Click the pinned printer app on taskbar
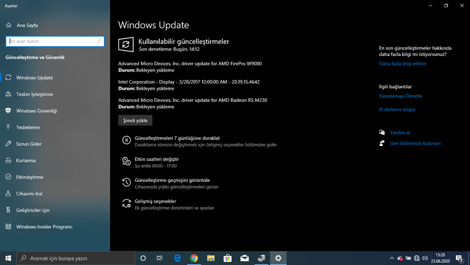This screenshot has height=265, width=470. point(262,258)
